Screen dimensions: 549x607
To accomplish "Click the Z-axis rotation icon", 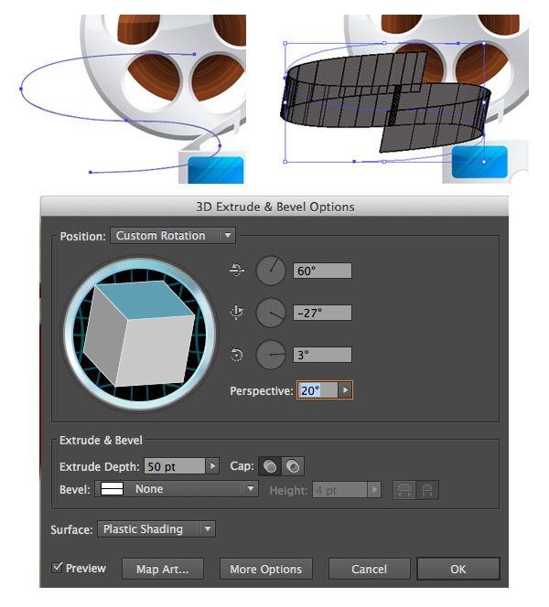I will (x=237, y=354).
